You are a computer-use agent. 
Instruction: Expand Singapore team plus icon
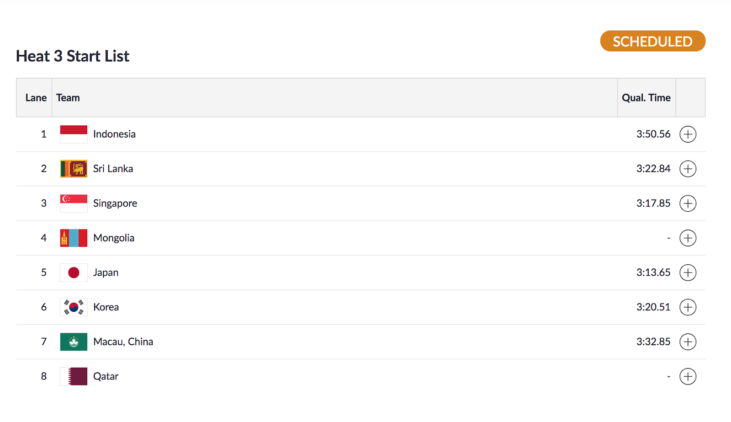[x=688, y=203]
